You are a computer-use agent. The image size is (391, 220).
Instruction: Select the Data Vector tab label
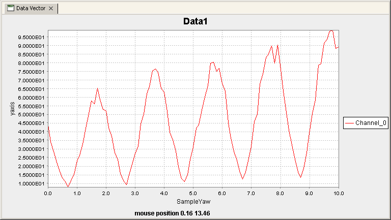coord(31,9)
